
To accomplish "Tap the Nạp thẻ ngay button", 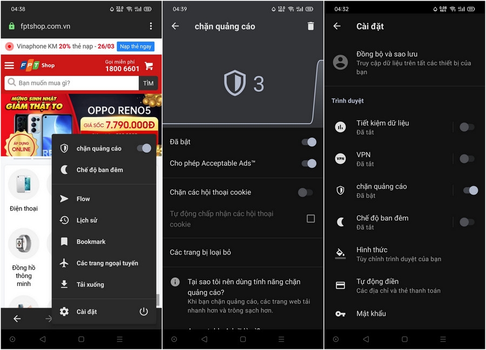I will pos(135,46).
